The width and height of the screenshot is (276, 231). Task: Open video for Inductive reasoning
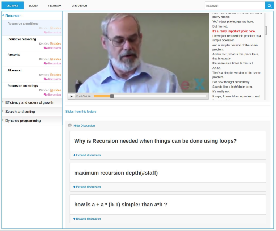click(x=44, y=43)
